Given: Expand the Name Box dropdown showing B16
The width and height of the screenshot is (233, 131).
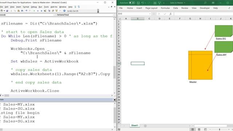Looking at the screenshot, I should [150, 14].
